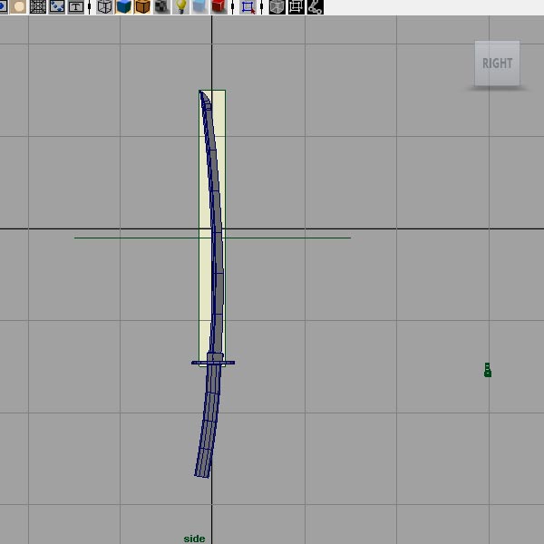Viewport: 544px width, 544px height.
Task: Enable high quality rendering red cube
Action: pos(219,6)
